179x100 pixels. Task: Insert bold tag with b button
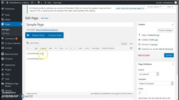point(28,48)
